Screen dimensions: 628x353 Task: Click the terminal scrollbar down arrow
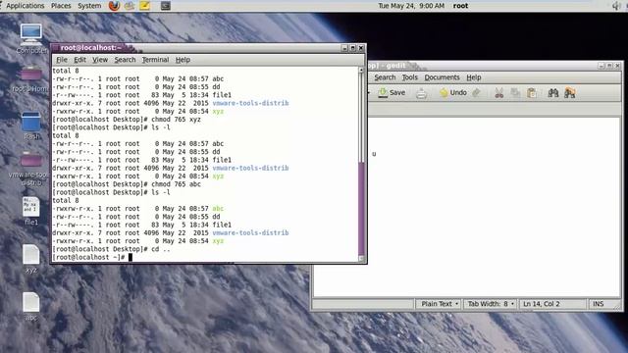[x=361, y=258]
